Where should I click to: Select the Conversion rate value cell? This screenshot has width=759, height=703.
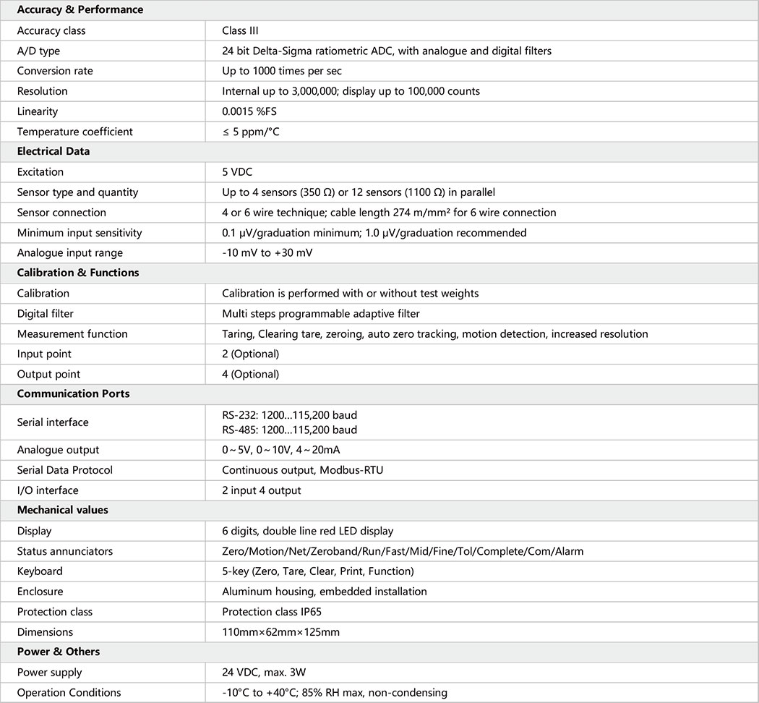point(282,71)
